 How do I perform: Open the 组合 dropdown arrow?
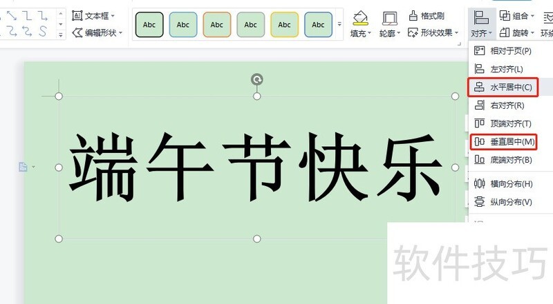(x=532, y=16)
